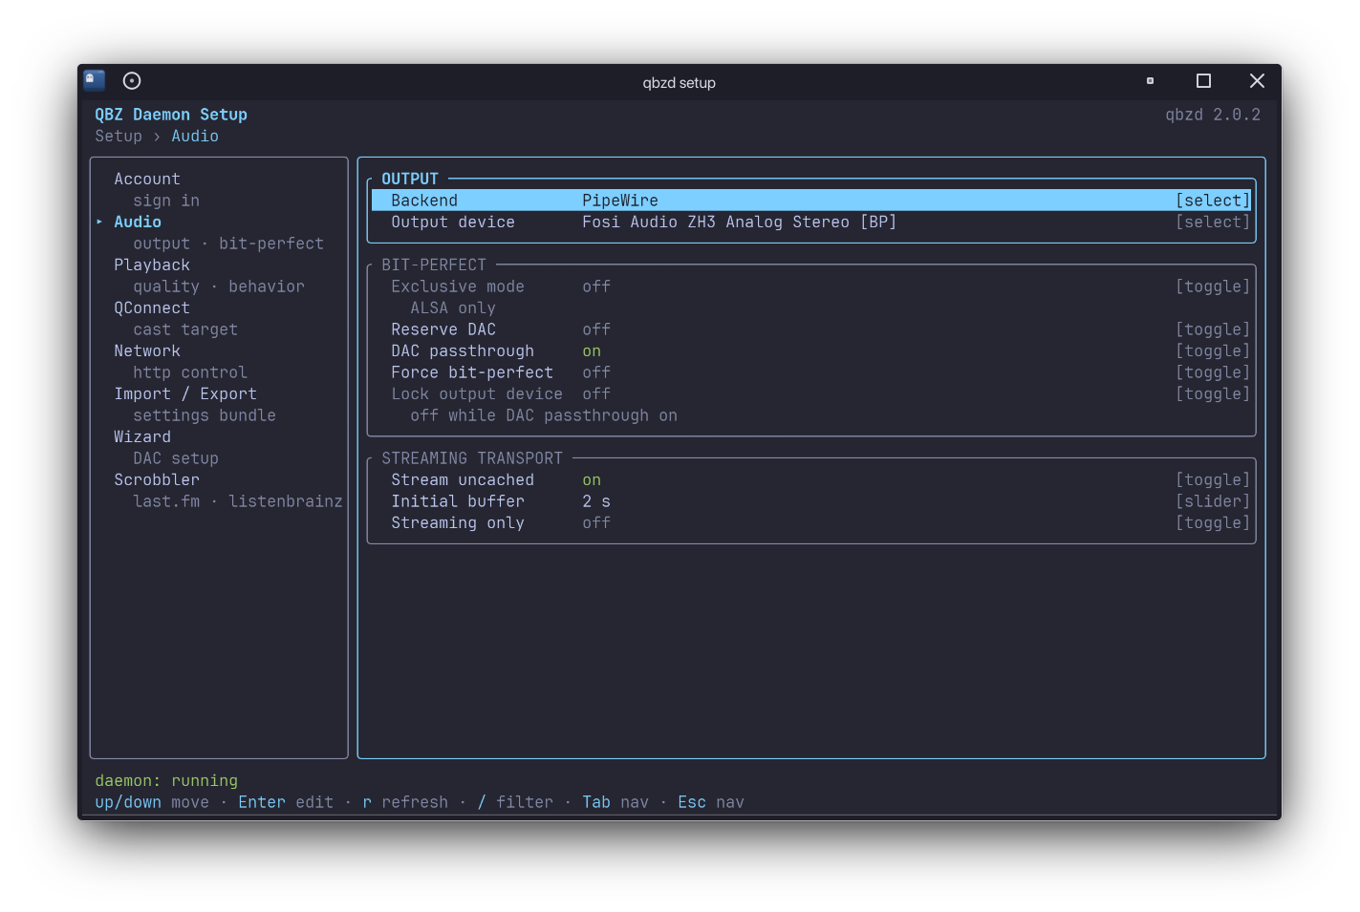Toggle Stream uncached setting
Screen dimensions: 1360x912
click(1213, 480)
